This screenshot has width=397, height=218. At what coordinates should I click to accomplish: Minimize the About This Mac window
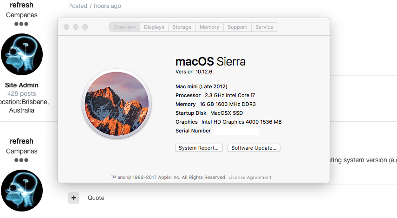[76, 27]
